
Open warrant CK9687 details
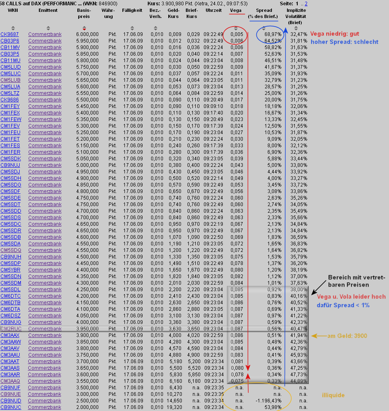tap(10, 34)
